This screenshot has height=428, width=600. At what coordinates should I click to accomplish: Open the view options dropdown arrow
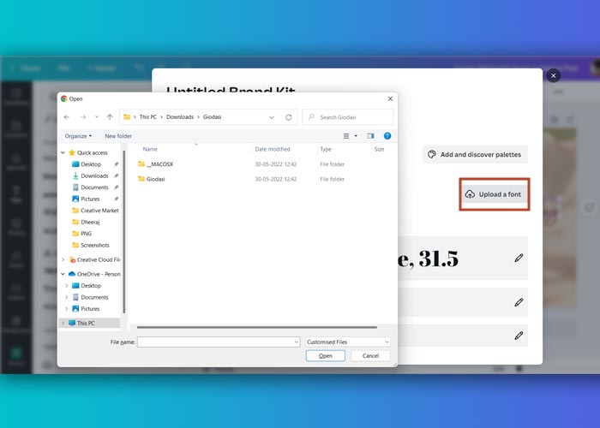356,136
